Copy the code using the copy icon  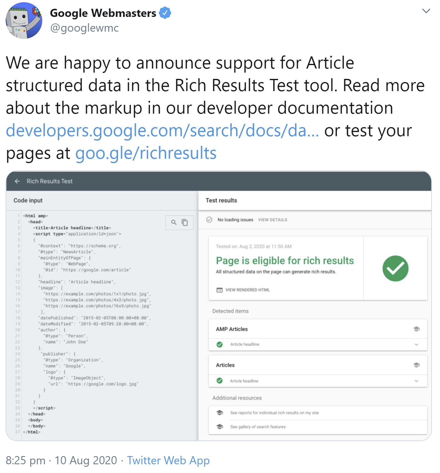[x=185, y=222]
